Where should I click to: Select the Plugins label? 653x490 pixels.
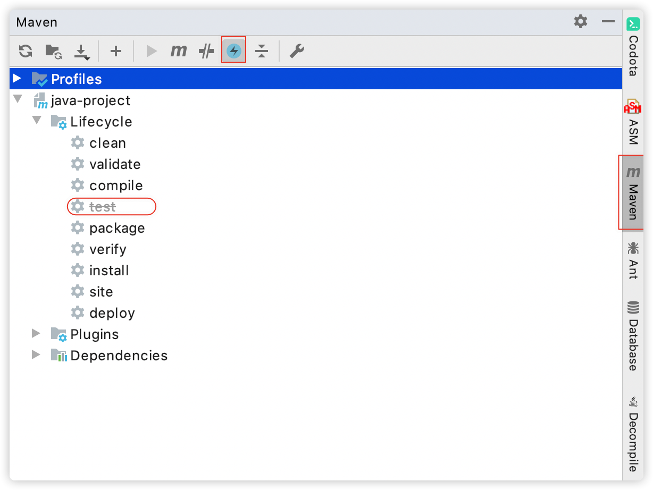tap(95, 334)
